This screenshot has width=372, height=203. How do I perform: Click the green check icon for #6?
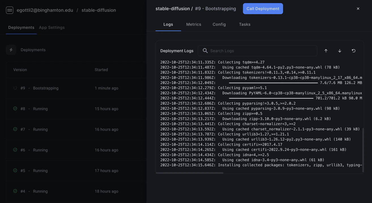tap(15, 150)
